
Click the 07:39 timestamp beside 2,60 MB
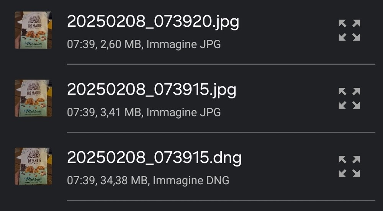(81, 45)
